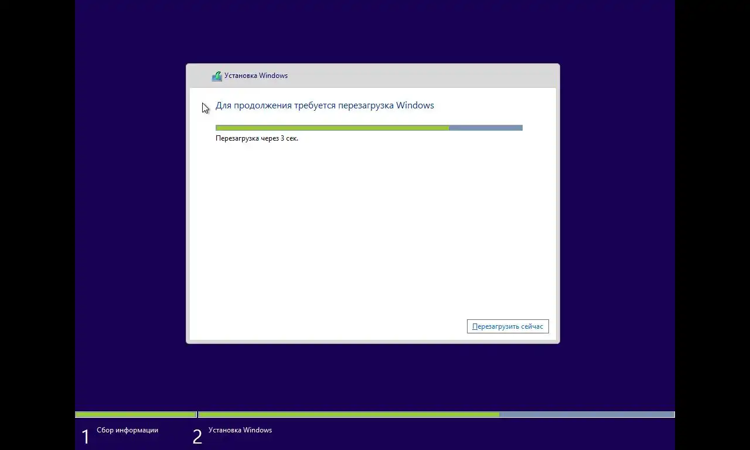Screen dimensions: 750x450
Task: Click the 'Установка Windows' title bar text
Action: (x=256, y=76)
